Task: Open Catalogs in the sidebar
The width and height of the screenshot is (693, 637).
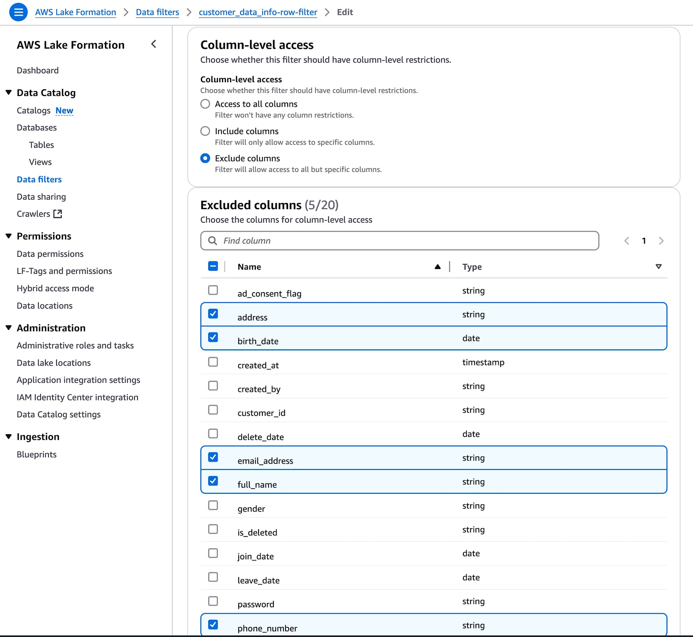Action: pos(34,111)
